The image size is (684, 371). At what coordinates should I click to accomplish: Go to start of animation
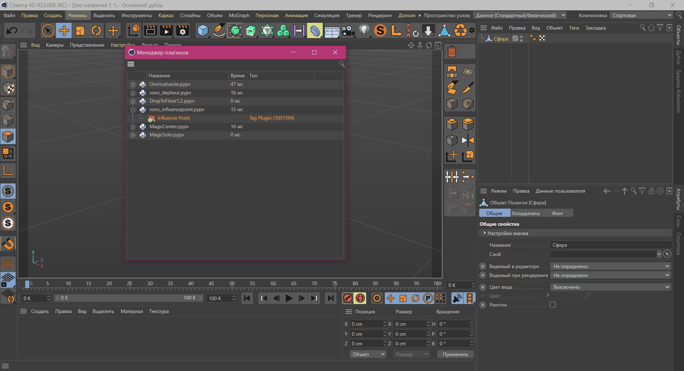(247, 298)
